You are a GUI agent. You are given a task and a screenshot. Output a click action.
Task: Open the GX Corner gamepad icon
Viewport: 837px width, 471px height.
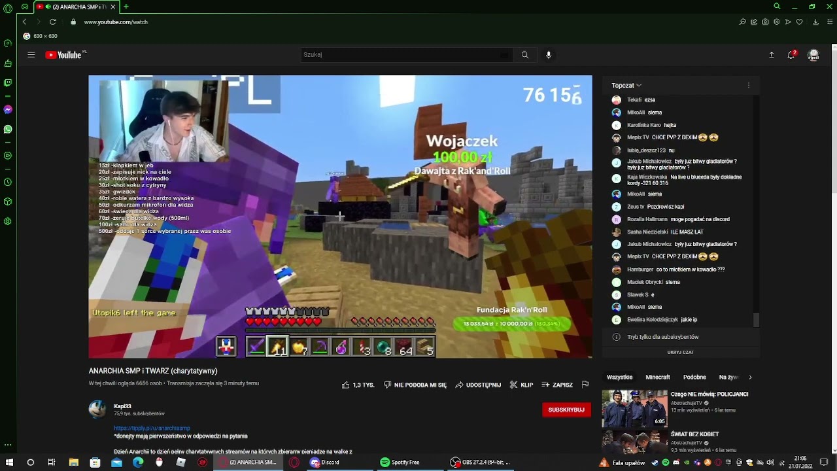click(25, 7)
